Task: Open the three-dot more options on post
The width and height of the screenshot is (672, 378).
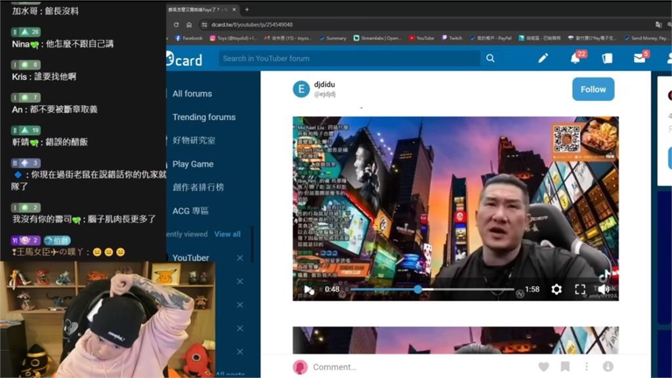Action: (587, 367)
